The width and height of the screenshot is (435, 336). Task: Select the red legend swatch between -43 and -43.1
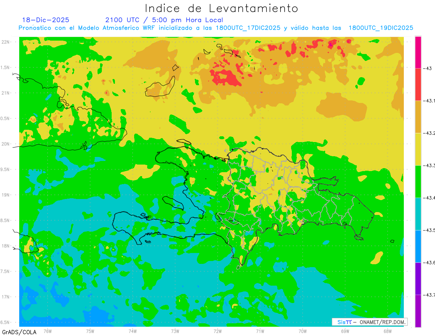click(x=418, y=84)
